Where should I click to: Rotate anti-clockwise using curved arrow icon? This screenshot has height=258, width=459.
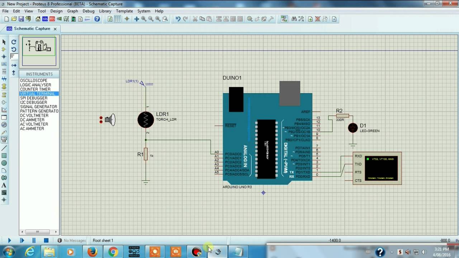(14, 49)
